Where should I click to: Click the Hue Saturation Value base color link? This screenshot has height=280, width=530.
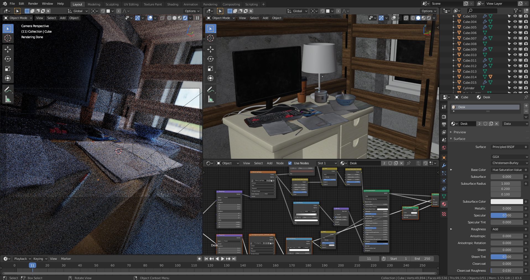click(x=507, y=170)
